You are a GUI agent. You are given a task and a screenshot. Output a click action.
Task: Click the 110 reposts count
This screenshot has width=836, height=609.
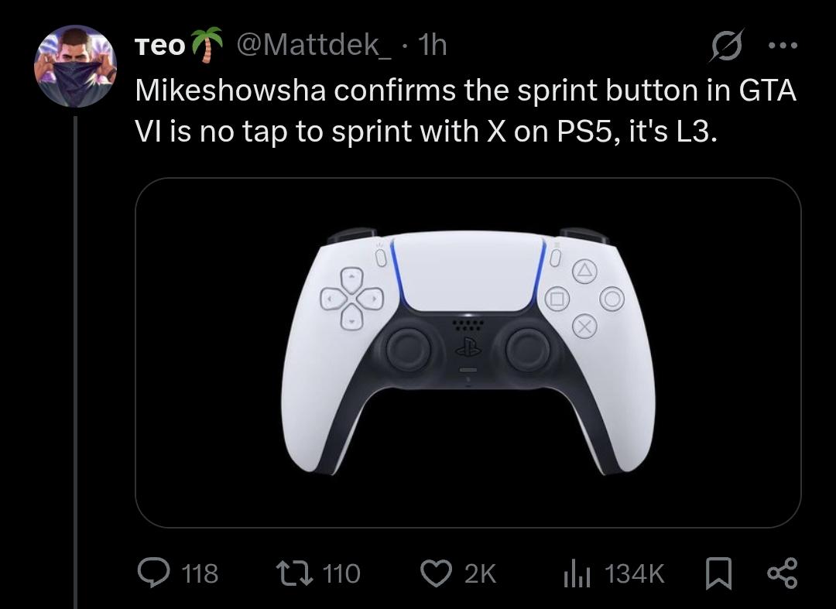pyautogui.click(x=341, y=574)
